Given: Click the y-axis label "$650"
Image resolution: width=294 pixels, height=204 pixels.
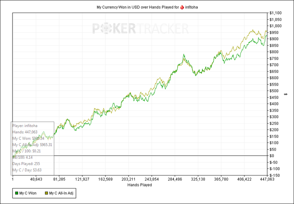Looking at the screenshot, I should [x=274, y=72].
